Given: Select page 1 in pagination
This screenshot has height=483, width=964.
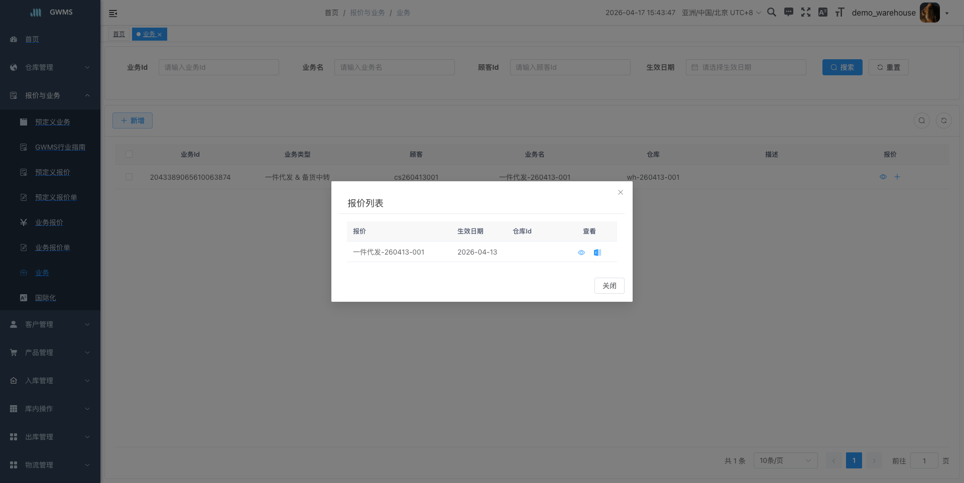Looking at the screenshot, I should point(854,460).
